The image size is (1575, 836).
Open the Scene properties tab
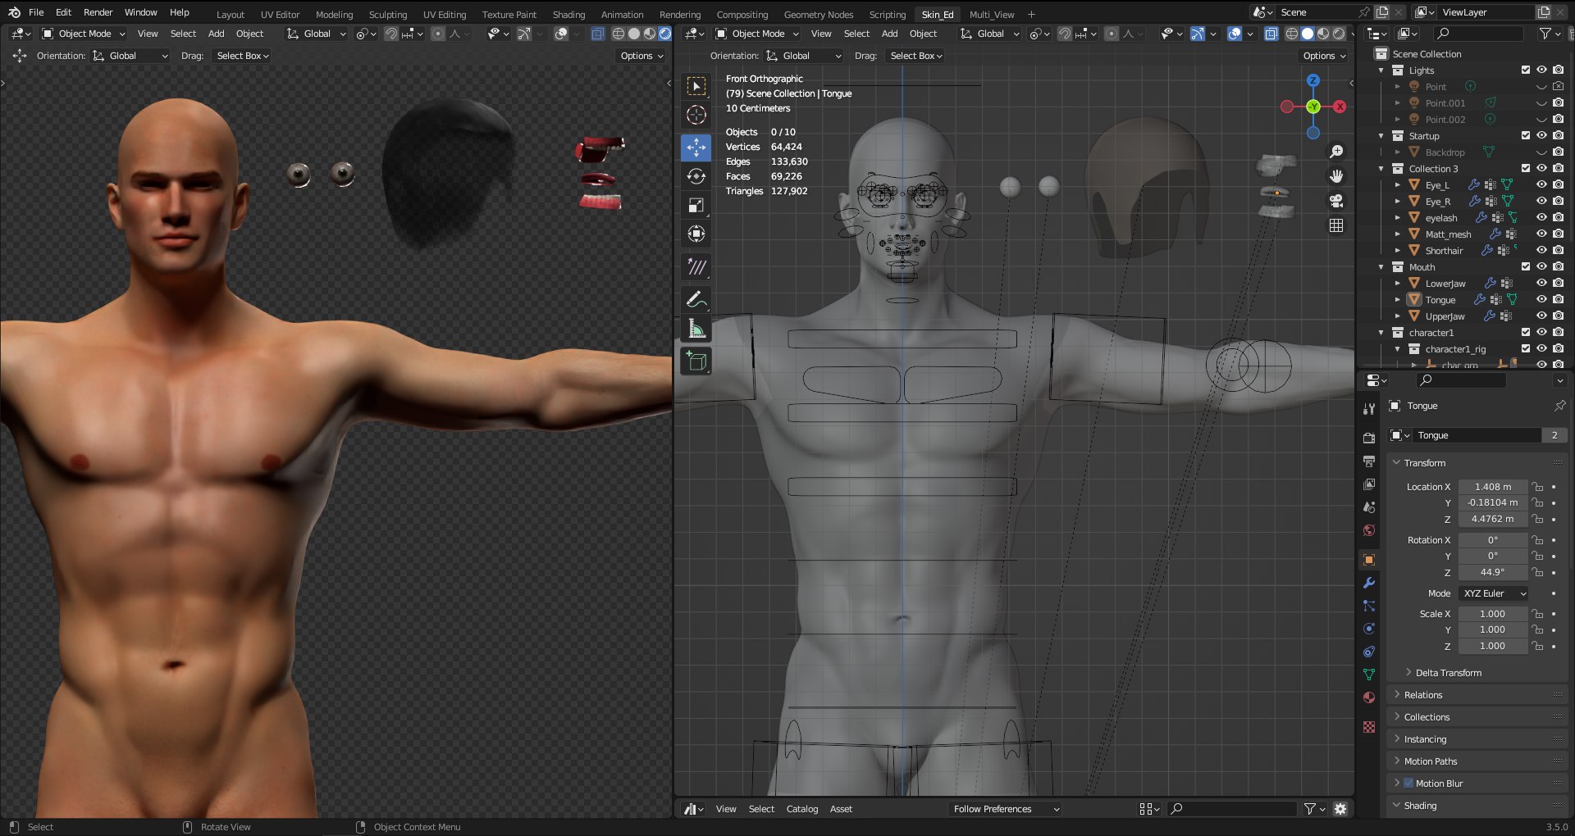point(1368,507)
